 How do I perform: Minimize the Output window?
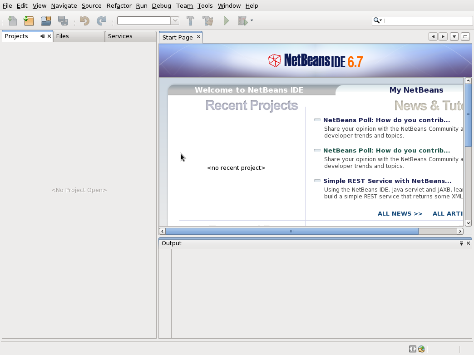(461, 243)
